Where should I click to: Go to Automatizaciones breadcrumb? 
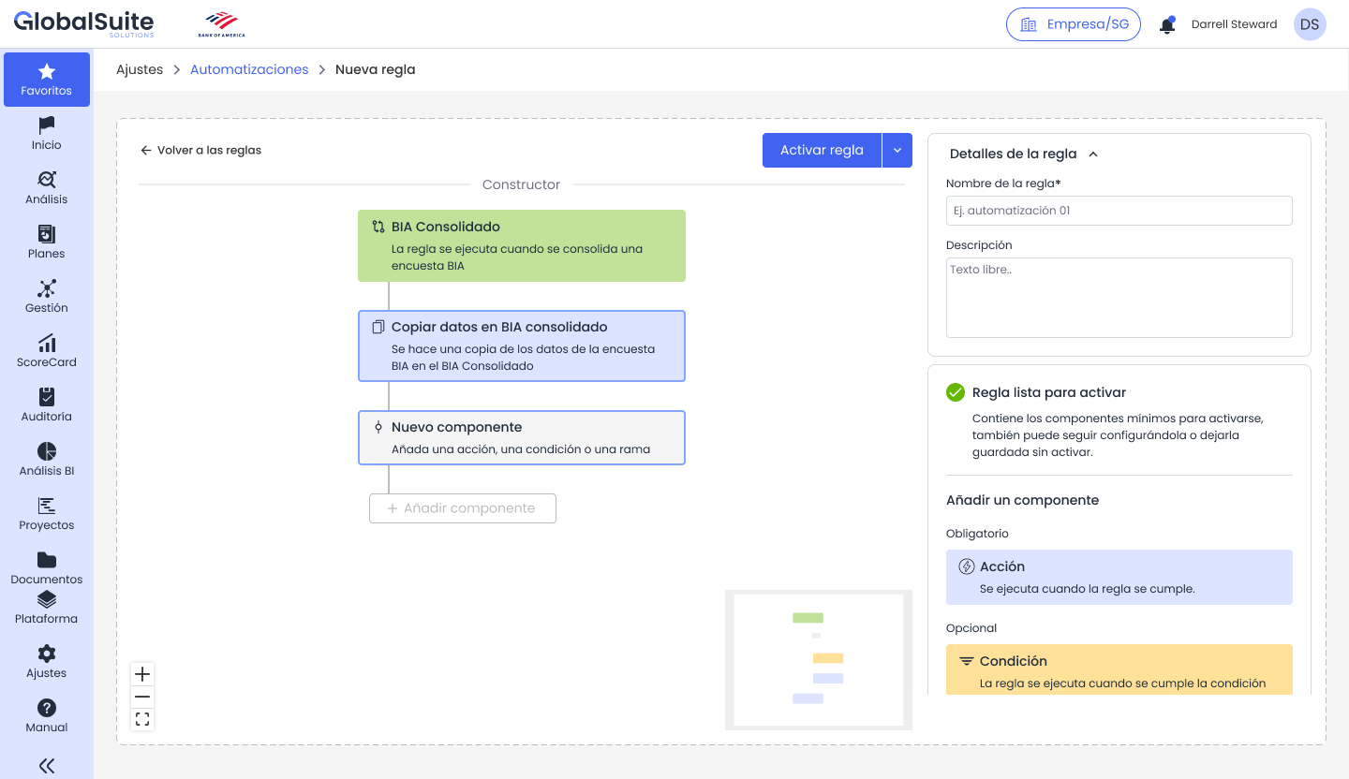pos(249,69)
